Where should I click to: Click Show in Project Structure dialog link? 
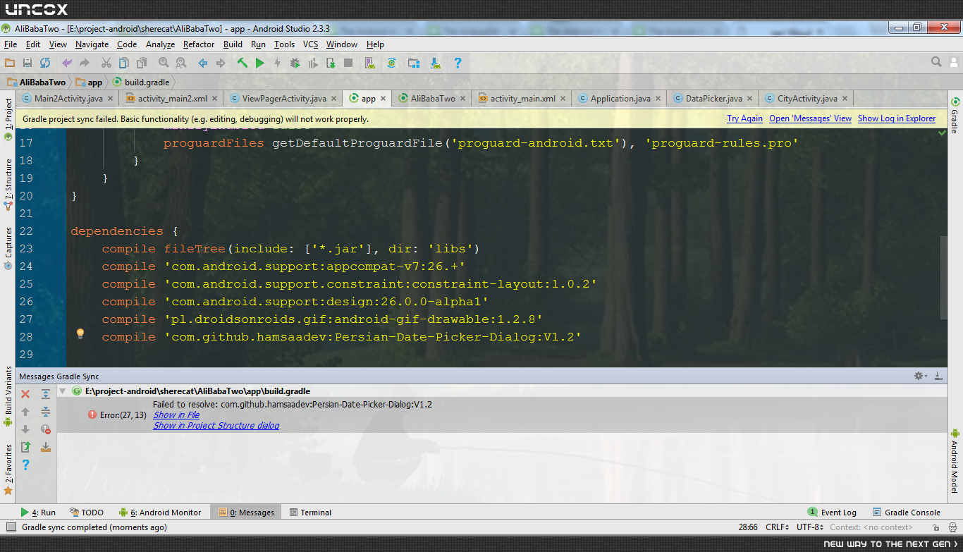tap(216, 426)
